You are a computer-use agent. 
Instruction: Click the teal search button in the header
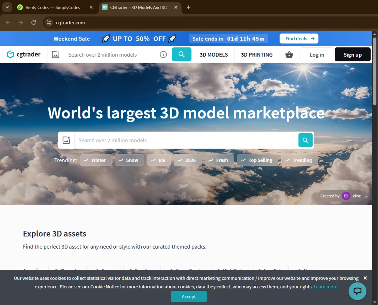(181, 54)
